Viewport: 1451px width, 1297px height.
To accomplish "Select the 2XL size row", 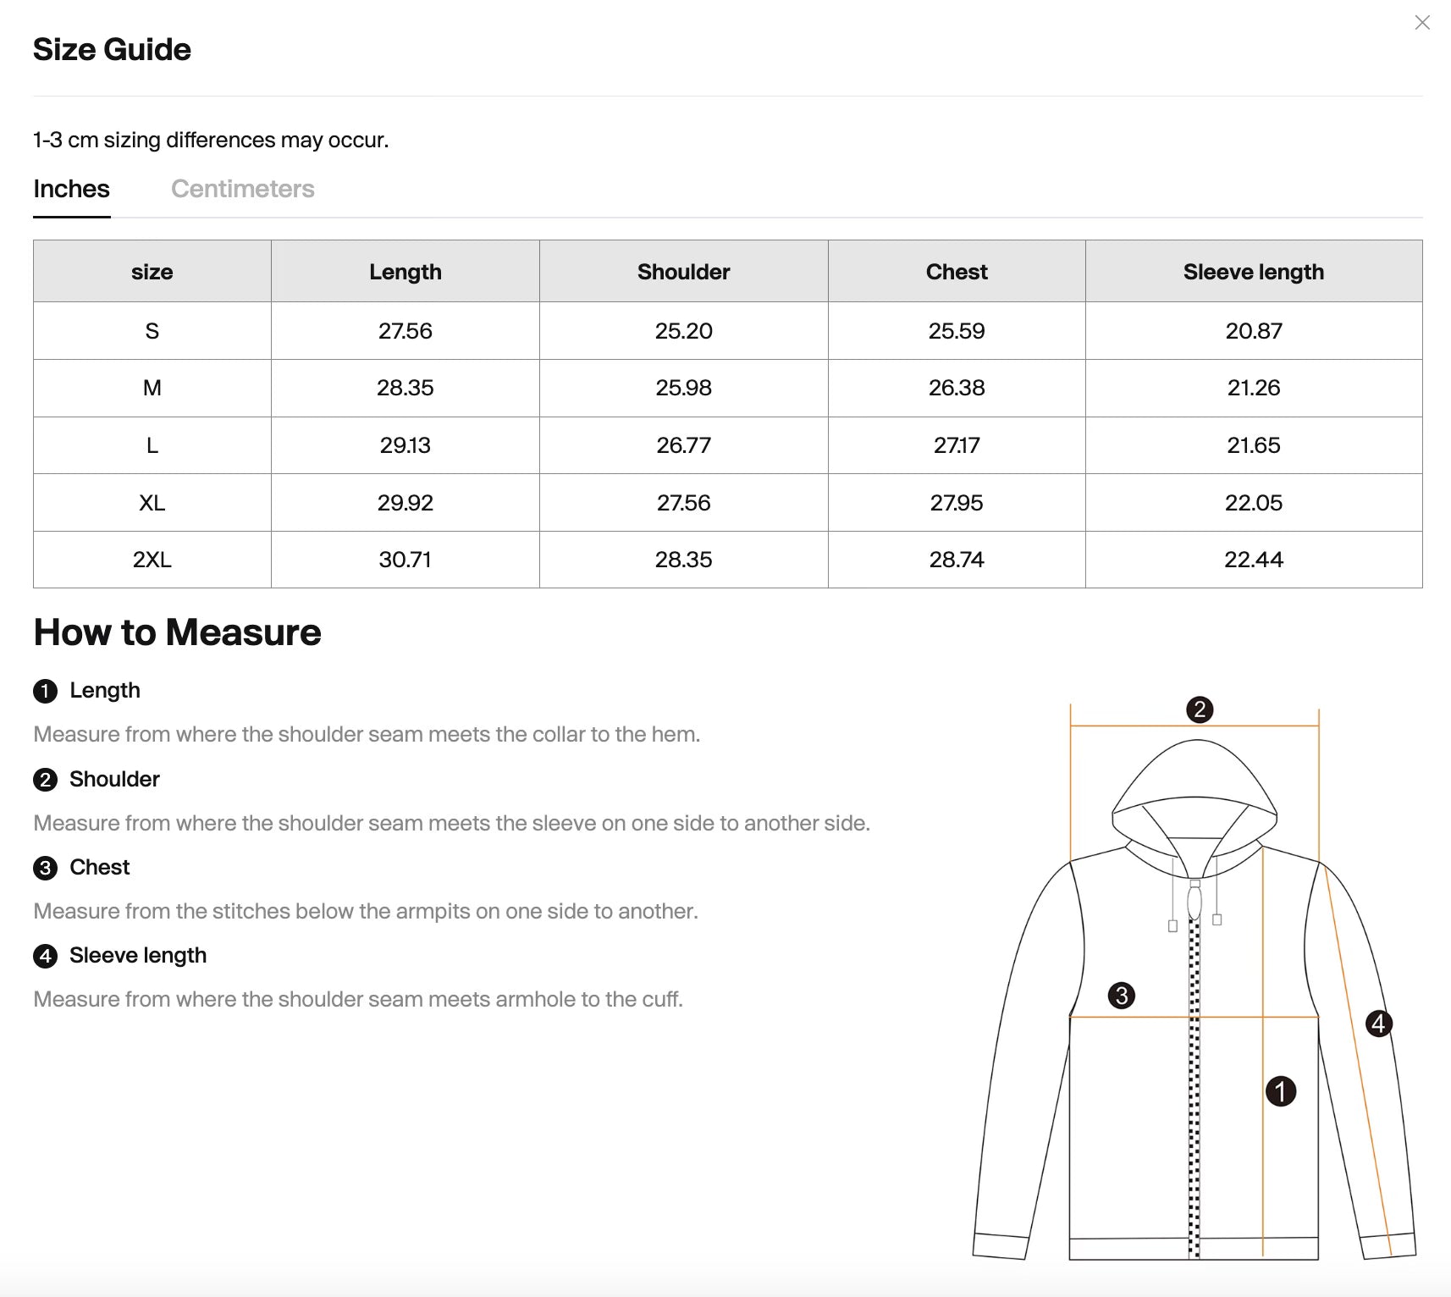I will click(x=152, y=559).
